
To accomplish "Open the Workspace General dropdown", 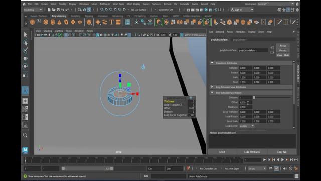I will [x=276, y=4].
